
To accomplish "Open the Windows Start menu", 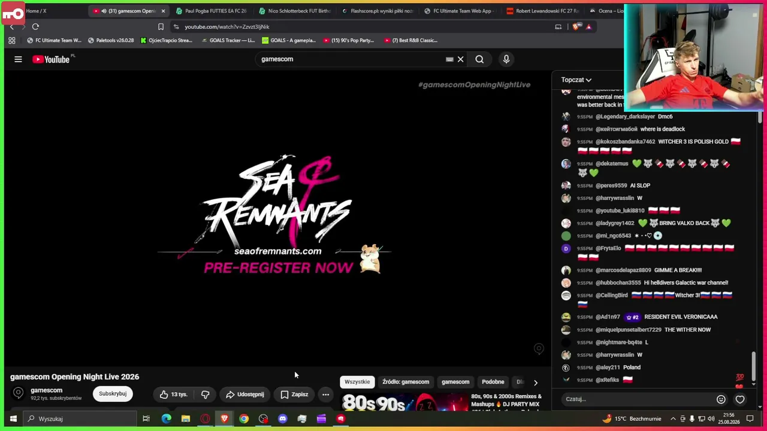I will point(13,419).
